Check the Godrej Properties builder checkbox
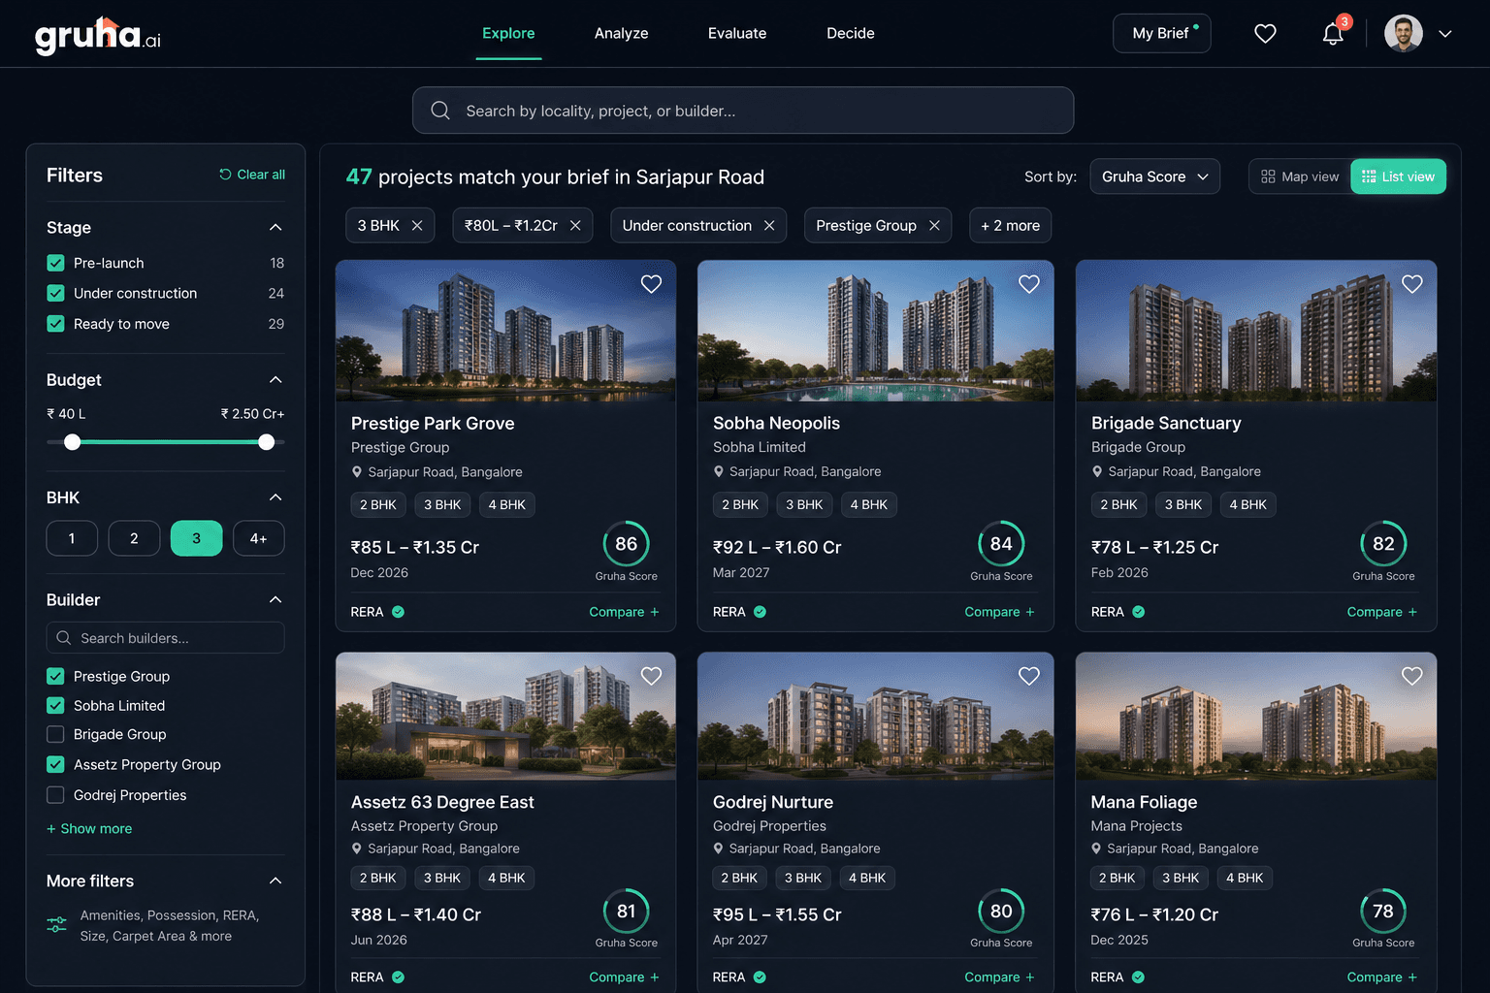 coord(55,795)
